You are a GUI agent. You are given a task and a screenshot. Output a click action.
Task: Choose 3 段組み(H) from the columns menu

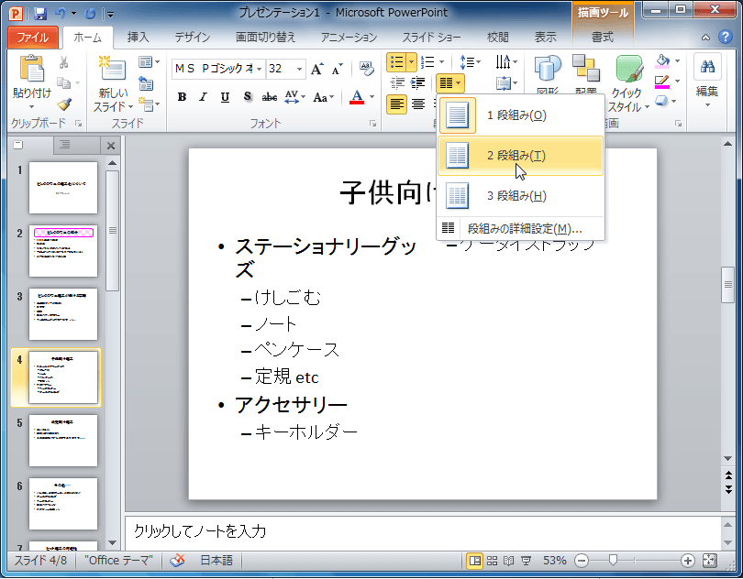[x=520, y=196]
